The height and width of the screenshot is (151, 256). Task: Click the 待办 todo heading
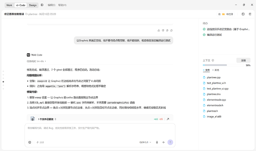coord(205,23)
